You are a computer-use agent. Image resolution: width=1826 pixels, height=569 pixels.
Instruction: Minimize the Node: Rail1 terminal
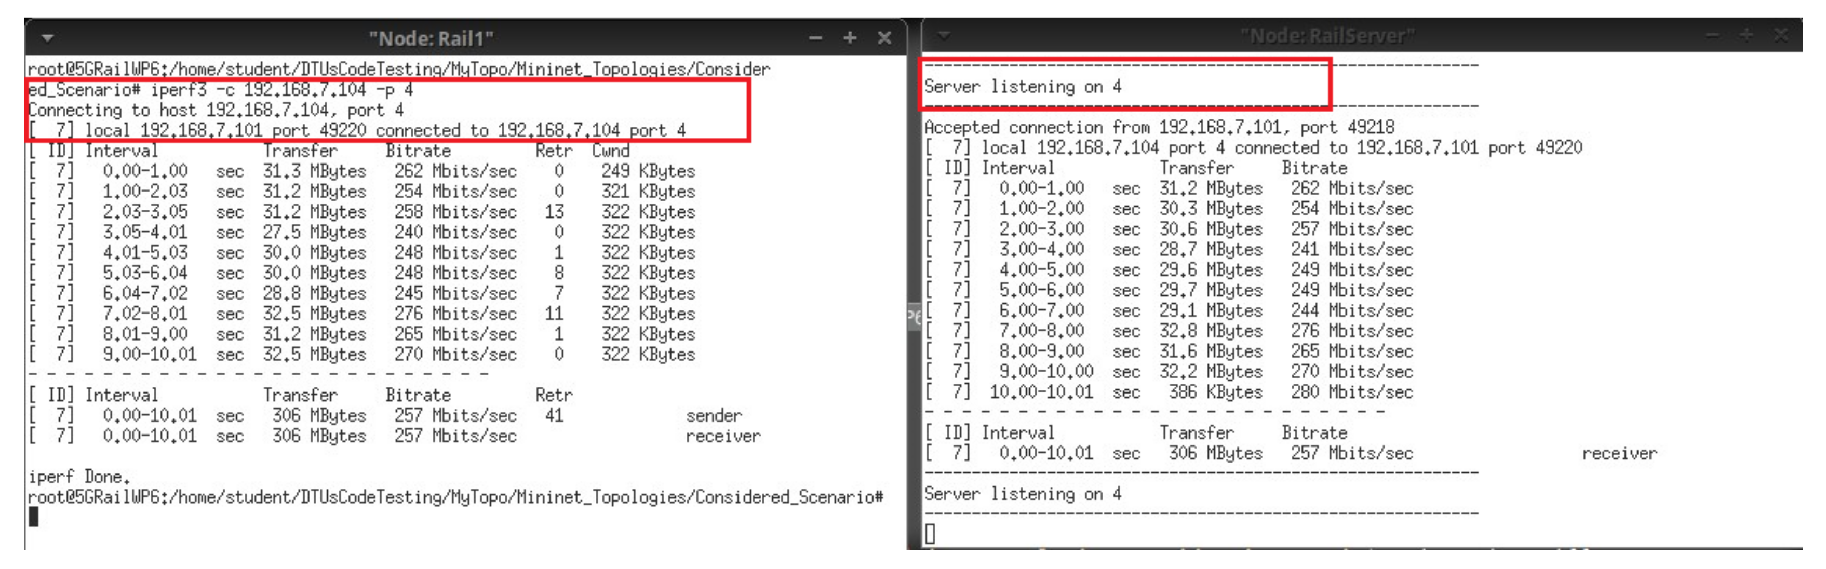point(815,38)
